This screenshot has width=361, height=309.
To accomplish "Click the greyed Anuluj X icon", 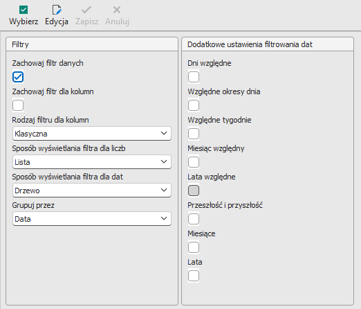I will tap(117, 10).
